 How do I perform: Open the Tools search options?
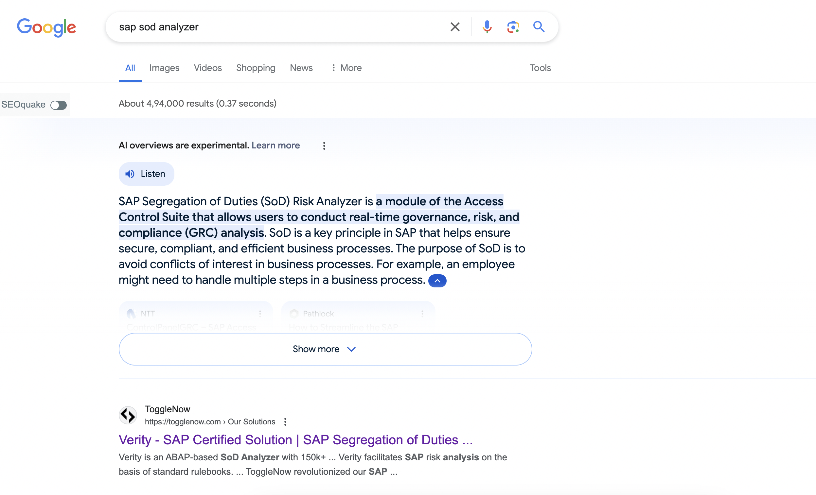(x=540, y=68)
